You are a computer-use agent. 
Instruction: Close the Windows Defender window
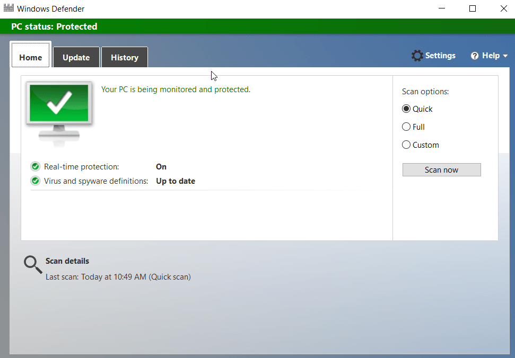pos(503,8)
